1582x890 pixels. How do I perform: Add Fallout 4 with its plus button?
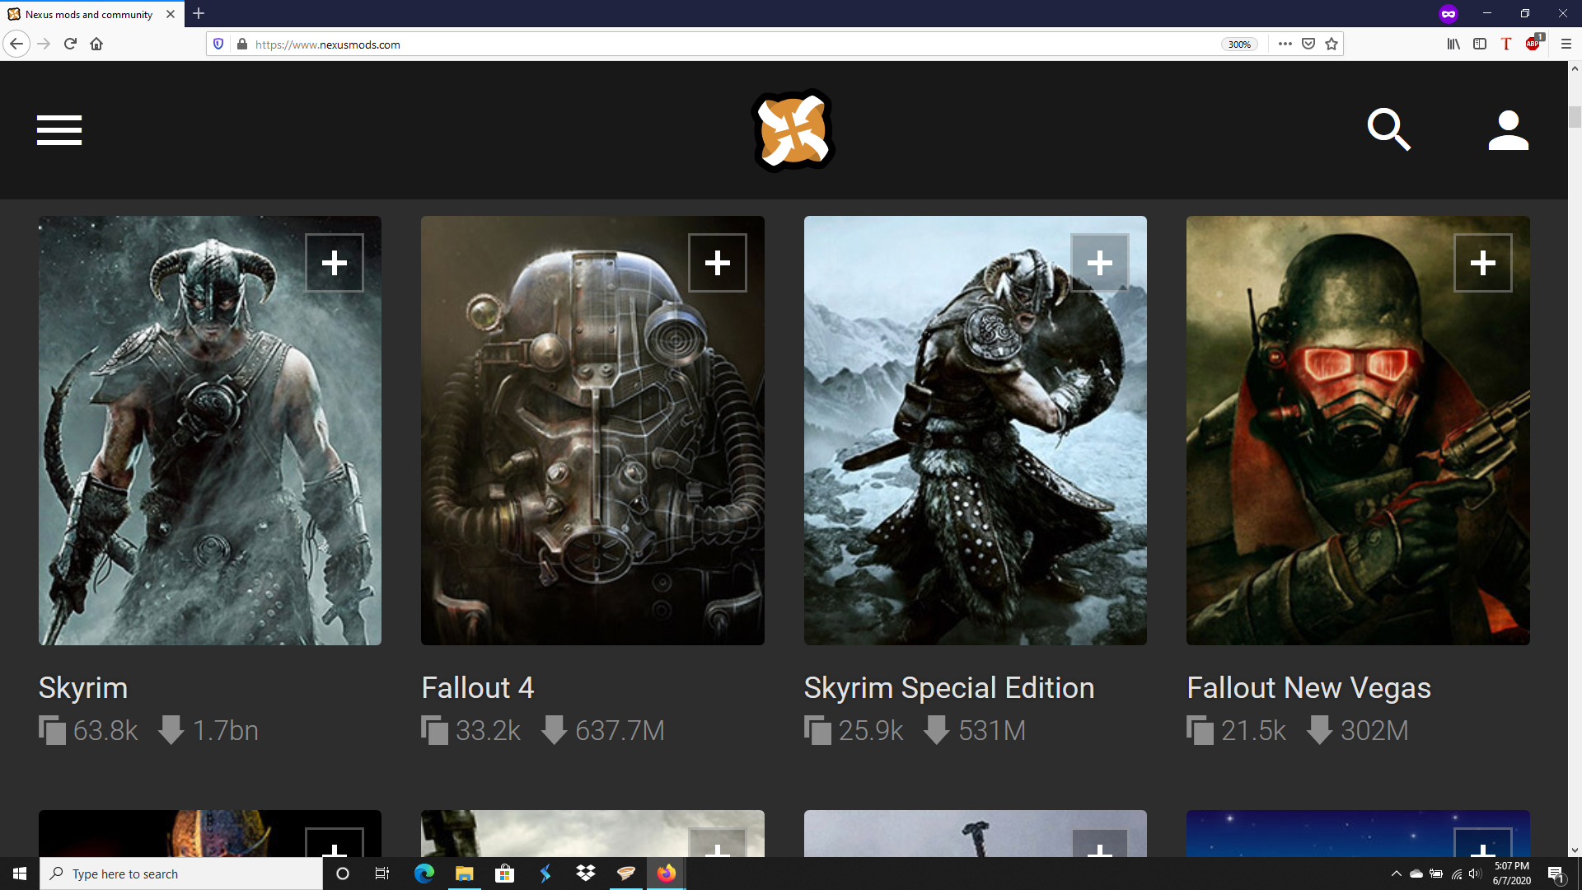(x=718, y=263)
